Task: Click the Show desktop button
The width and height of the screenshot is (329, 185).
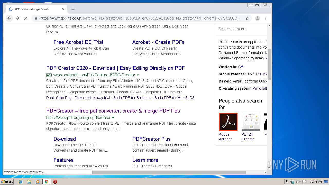Action: (x=326, y=182)
